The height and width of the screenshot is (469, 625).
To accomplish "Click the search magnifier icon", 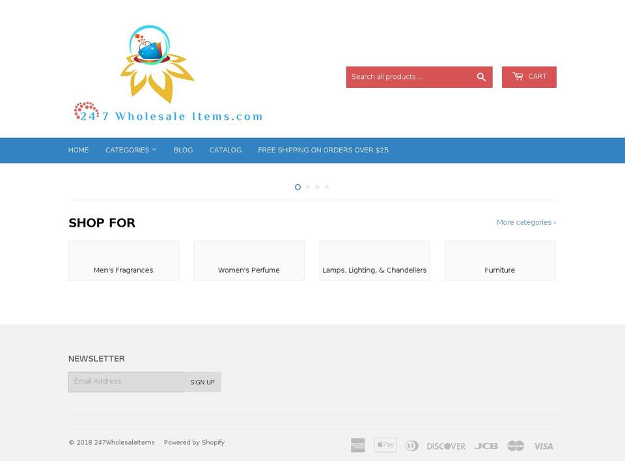I will tap(481, 77).
